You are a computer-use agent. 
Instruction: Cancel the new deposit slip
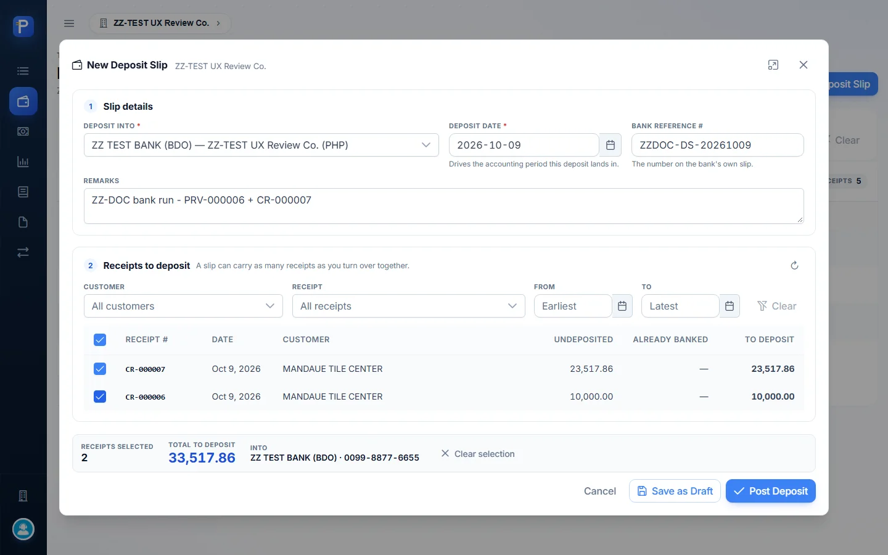tap(600, 491)
